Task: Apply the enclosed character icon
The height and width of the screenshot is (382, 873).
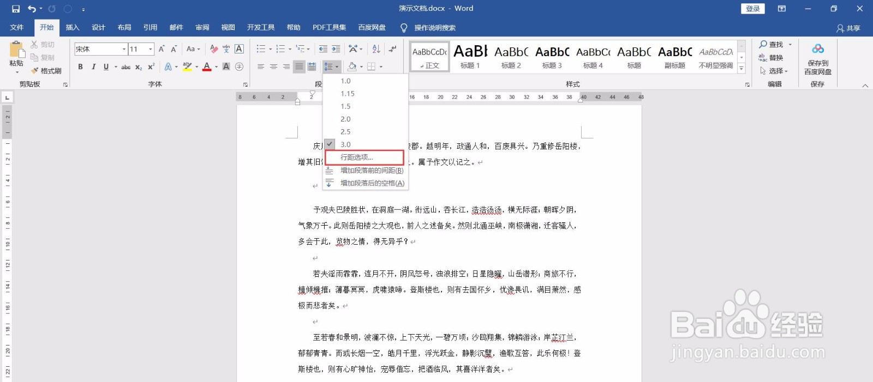Action: 239,66
